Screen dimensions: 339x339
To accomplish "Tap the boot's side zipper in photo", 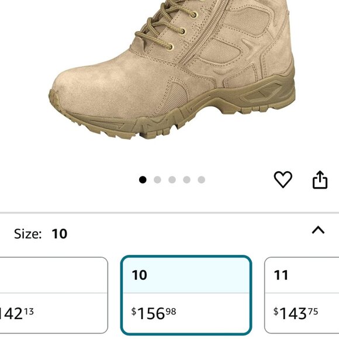I will pos(202,32).
